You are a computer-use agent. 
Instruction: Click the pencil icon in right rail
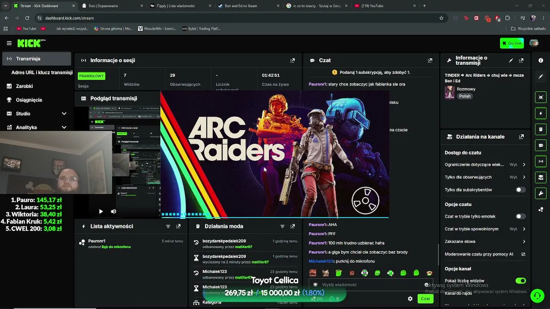coord(541,76)
